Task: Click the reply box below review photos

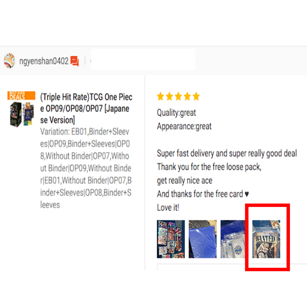Action: (x=232, y=267)
